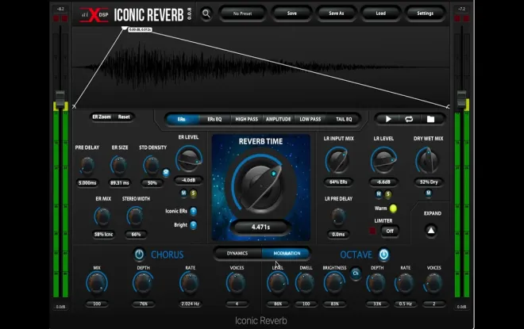
Task: Click the Chorus Mix knob
Action: 97,283
